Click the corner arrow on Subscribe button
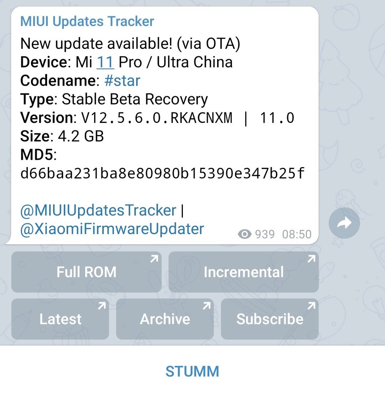Viewport: 385px width, 394px height. (311, 306)
